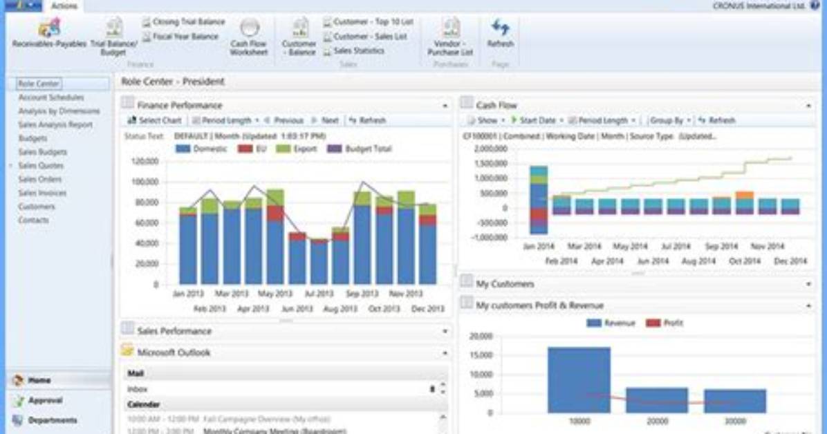The width and height of the screenshot is (827, 434).
Task: Open Period Length dropdown in Finance Performance
Action: [225, 120]
